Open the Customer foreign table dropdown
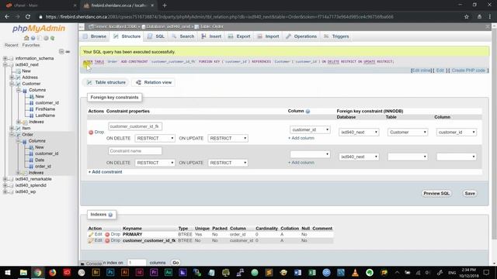 click(x=408, y=133)
